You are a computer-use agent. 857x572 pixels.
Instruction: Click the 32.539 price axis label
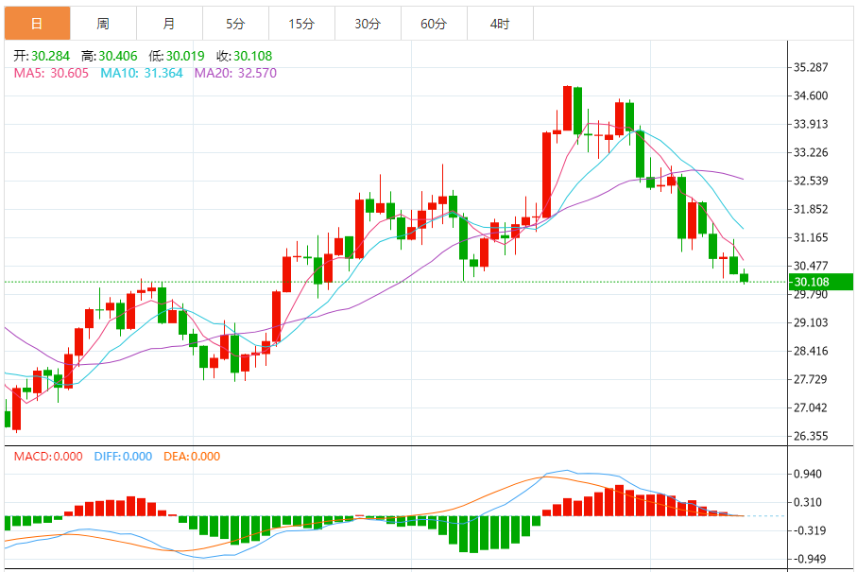(x=811, y=181)
